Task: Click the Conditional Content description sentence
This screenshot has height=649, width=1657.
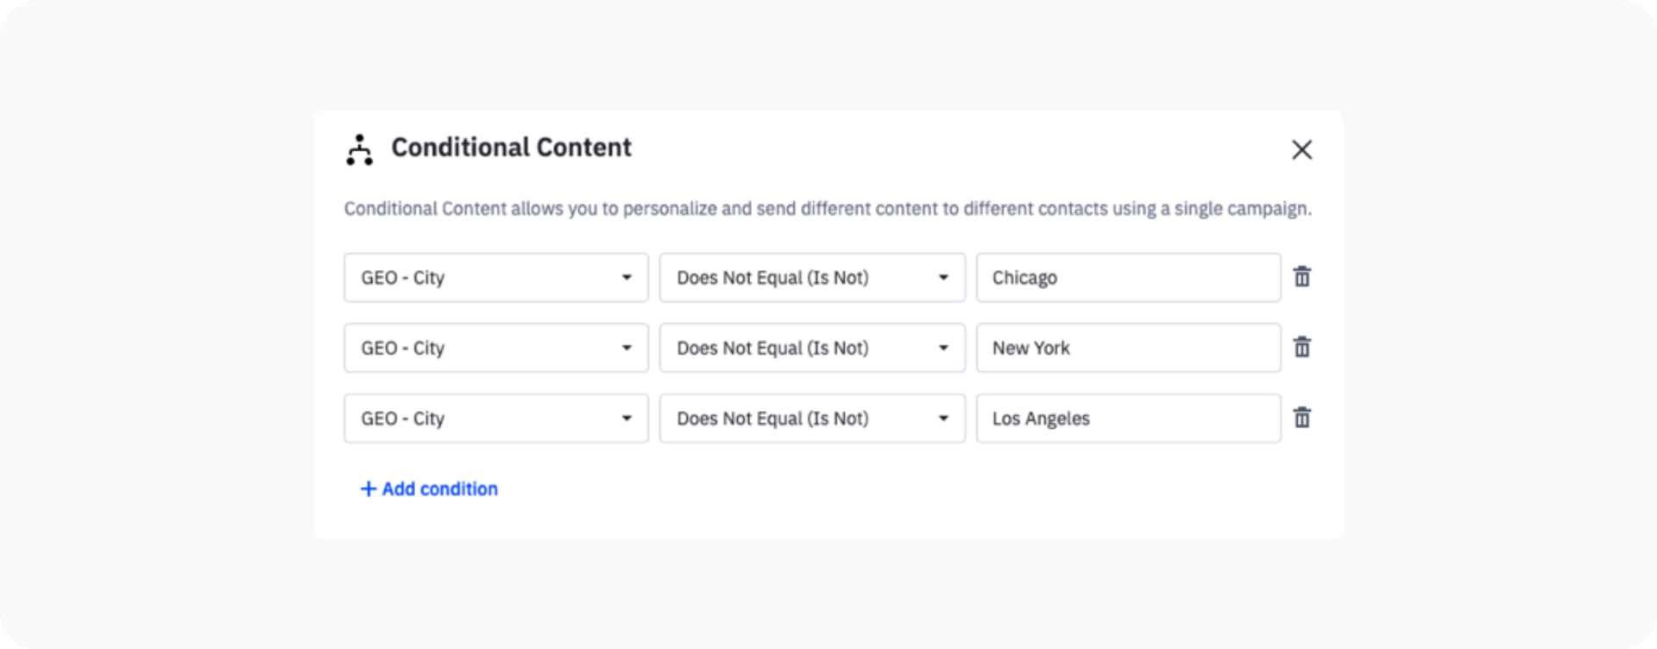Action: coord(827,209)
